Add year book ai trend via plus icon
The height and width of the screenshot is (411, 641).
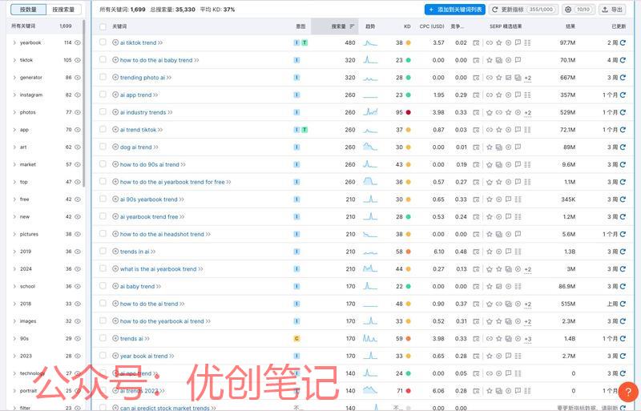tap(115, 356)
